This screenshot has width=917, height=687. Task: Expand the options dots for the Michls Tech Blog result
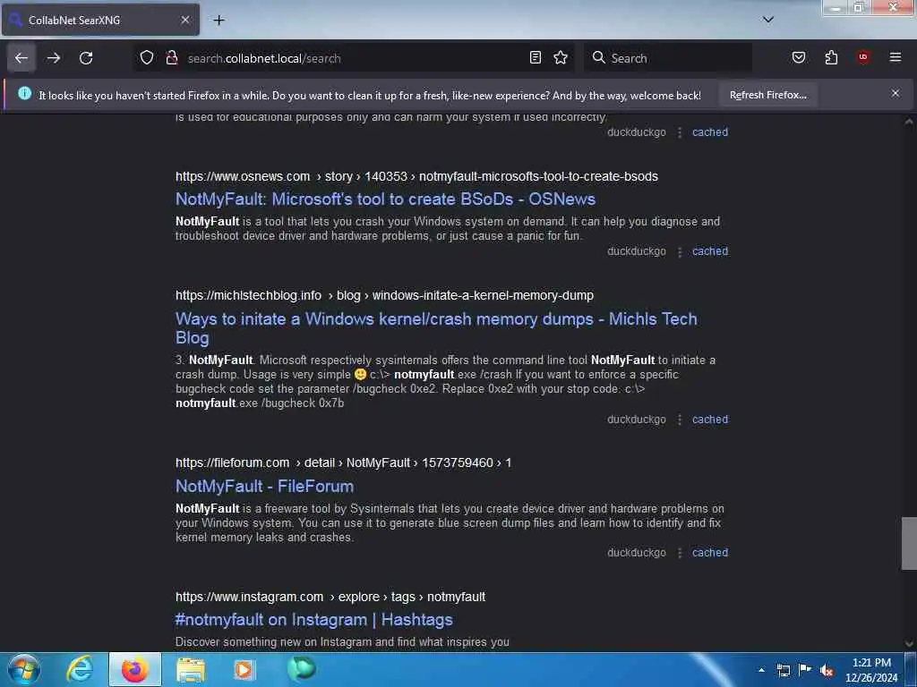tap(680, 420)
